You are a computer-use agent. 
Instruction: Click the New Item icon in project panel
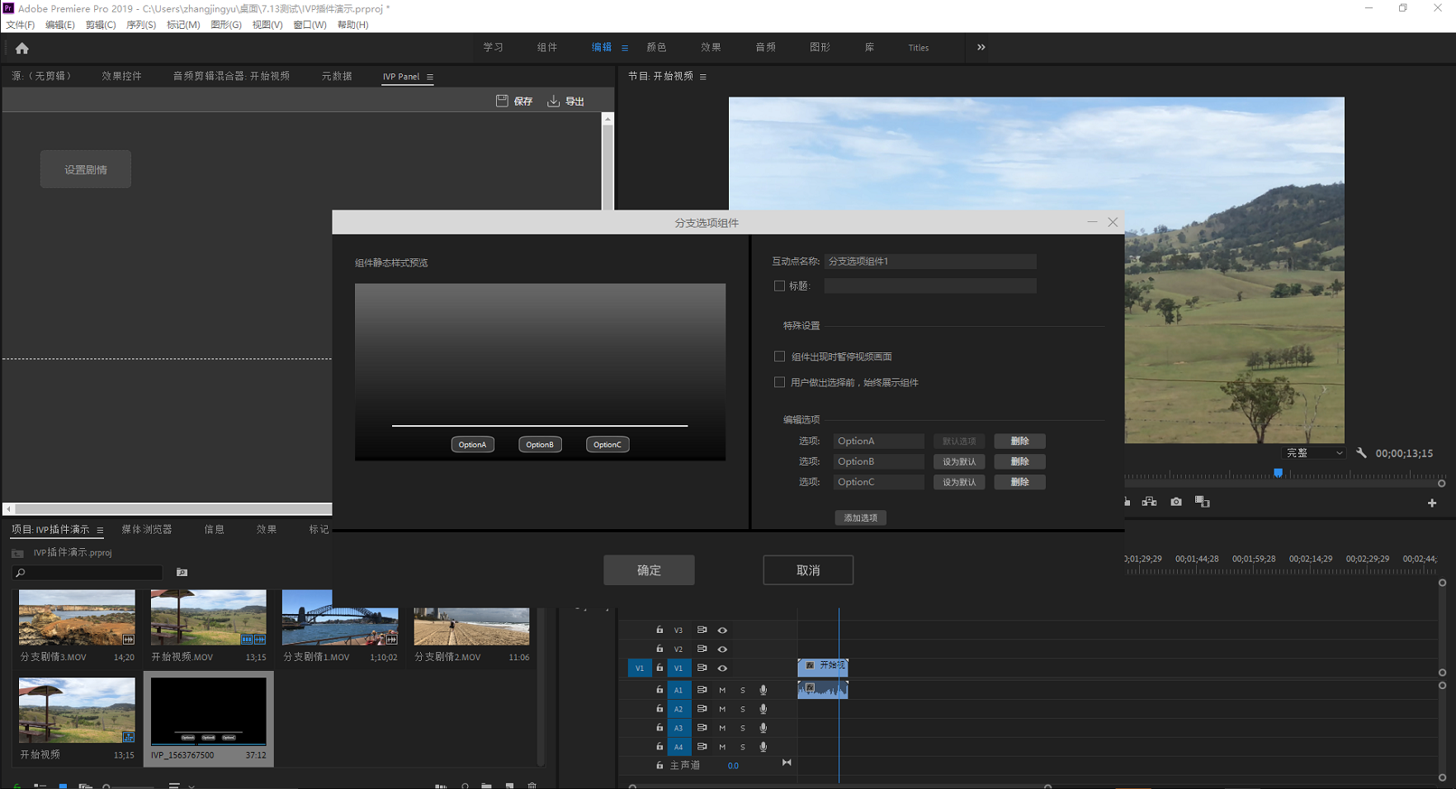click(x=509, y=786)
